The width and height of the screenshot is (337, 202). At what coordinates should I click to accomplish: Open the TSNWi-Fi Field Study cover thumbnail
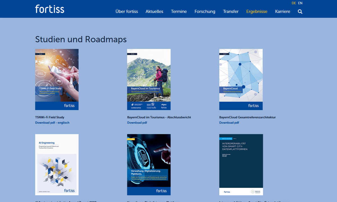[x=57, y=79]
